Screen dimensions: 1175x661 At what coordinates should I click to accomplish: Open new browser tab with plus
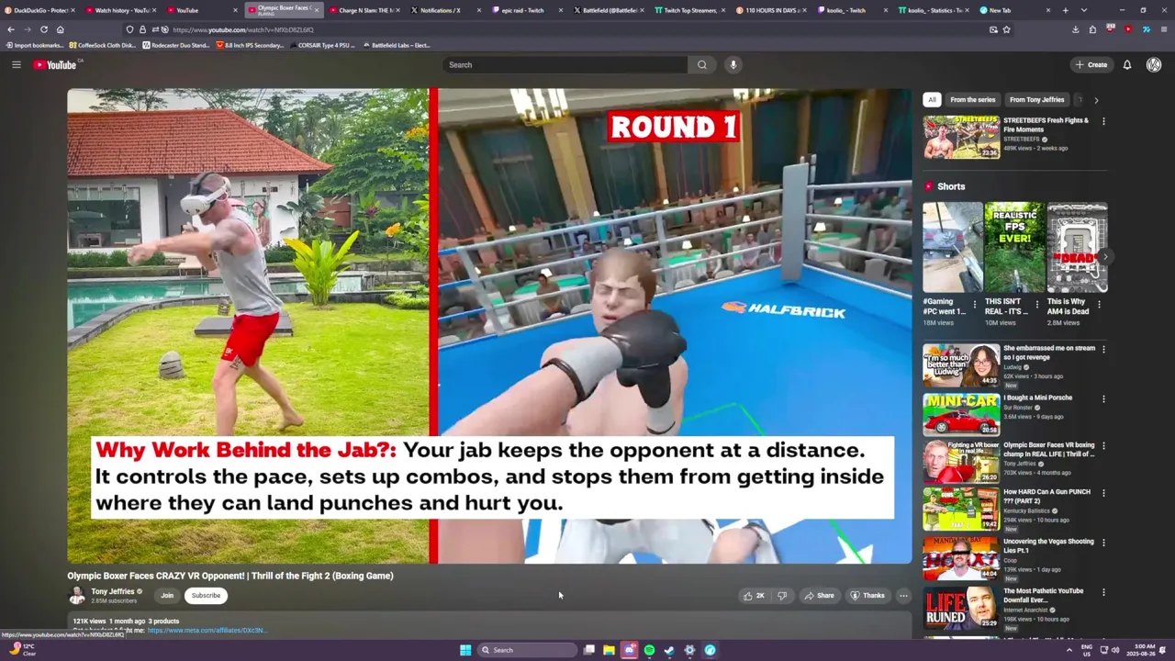1065,10
